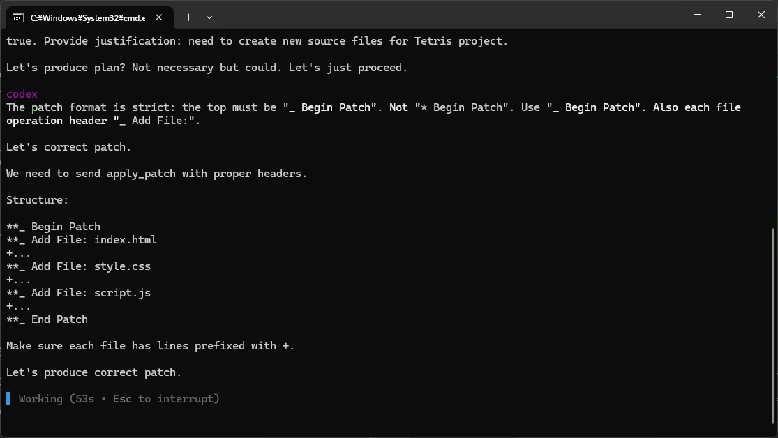Select the purple codex label text
The height and width of the screenshot is (438, 778).
click(22, 93)
